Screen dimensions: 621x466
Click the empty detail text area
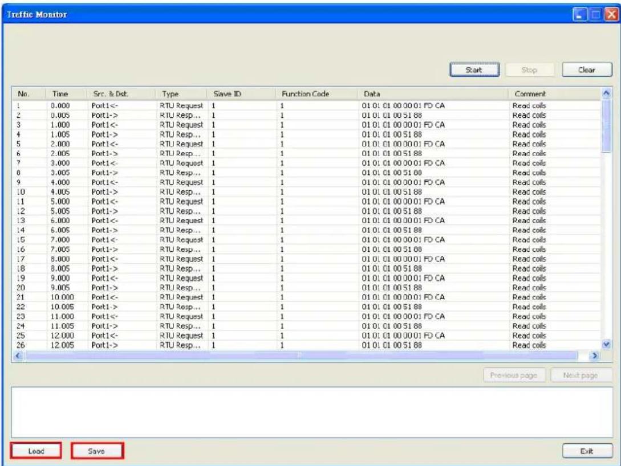(x=312, y=412)
